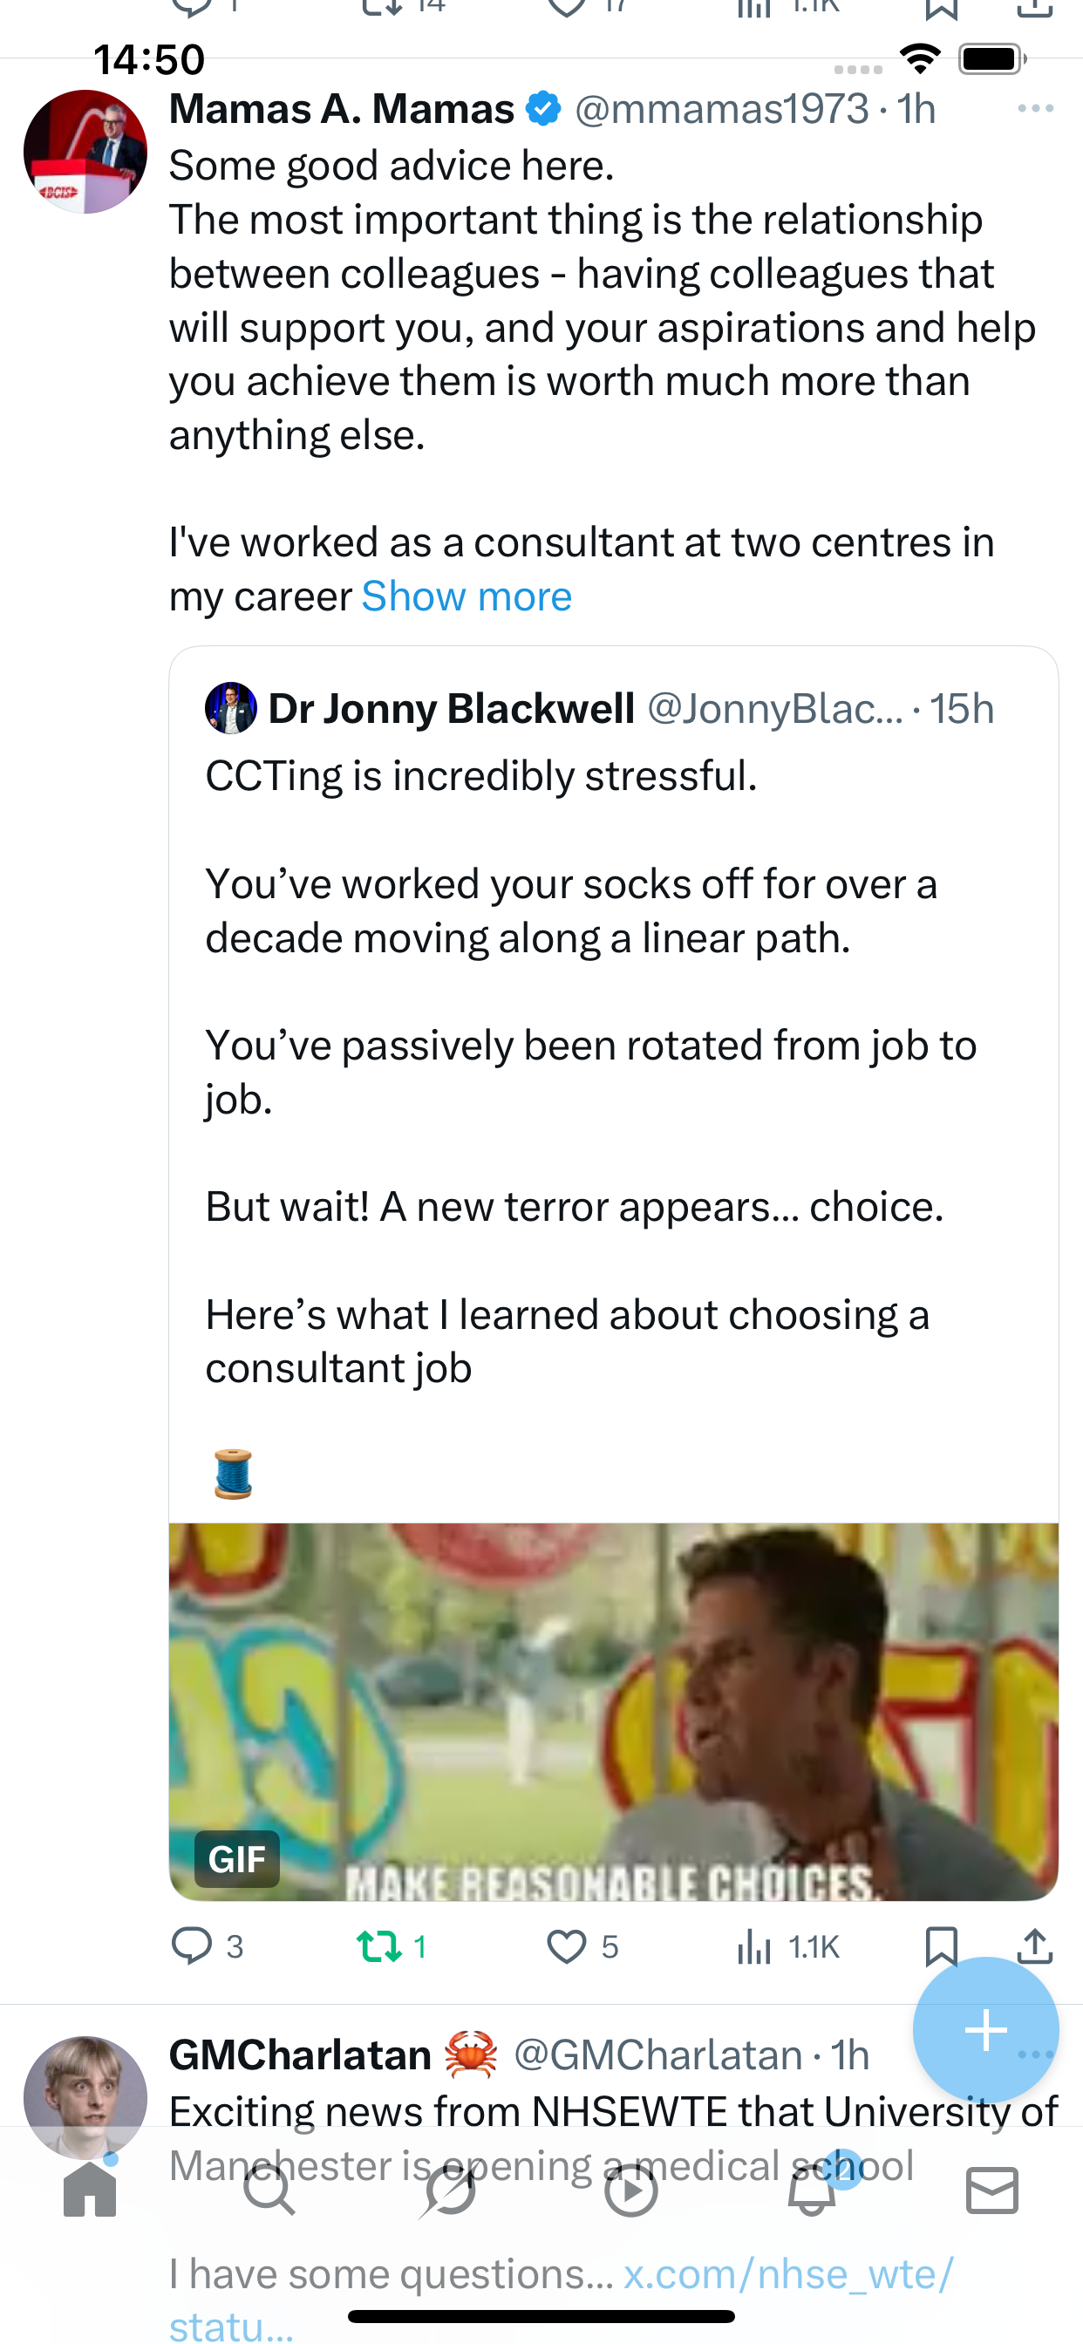Open the Search tab
The height and width of the screenshot is (2344, 1083).
[x=269, y=2191]
